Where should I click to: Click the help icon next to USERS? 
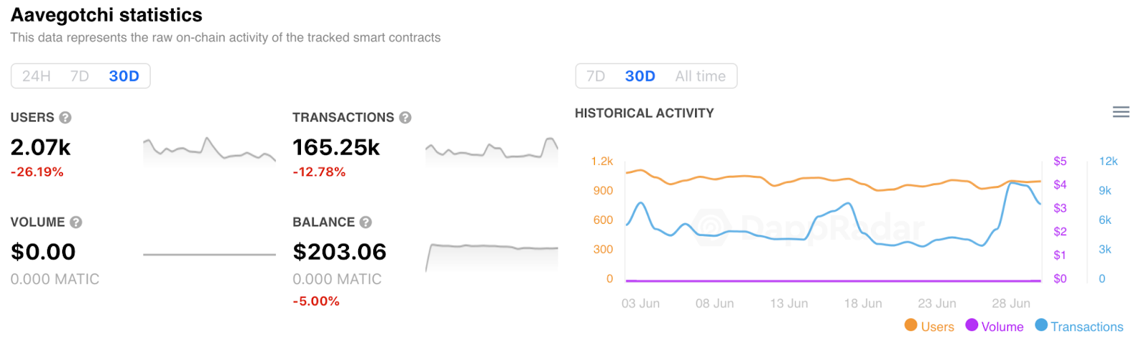pos(65,117)
